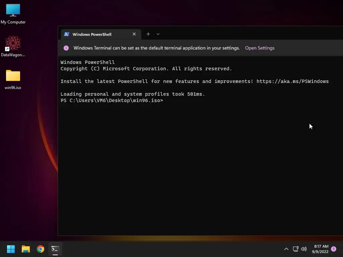This screenshot has width=343, height=257.
Task: Open the clock showing 8:17 AM 9/9/2022
Action: tap(320, 249)
